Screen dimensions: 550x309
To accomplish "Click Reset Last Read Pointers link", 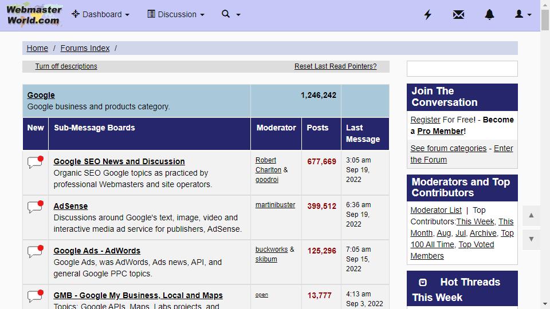I will point(335,66).
